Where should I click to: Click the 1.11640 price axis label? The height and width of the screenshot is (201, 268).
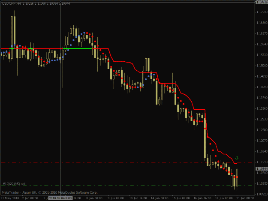point(262,151)
